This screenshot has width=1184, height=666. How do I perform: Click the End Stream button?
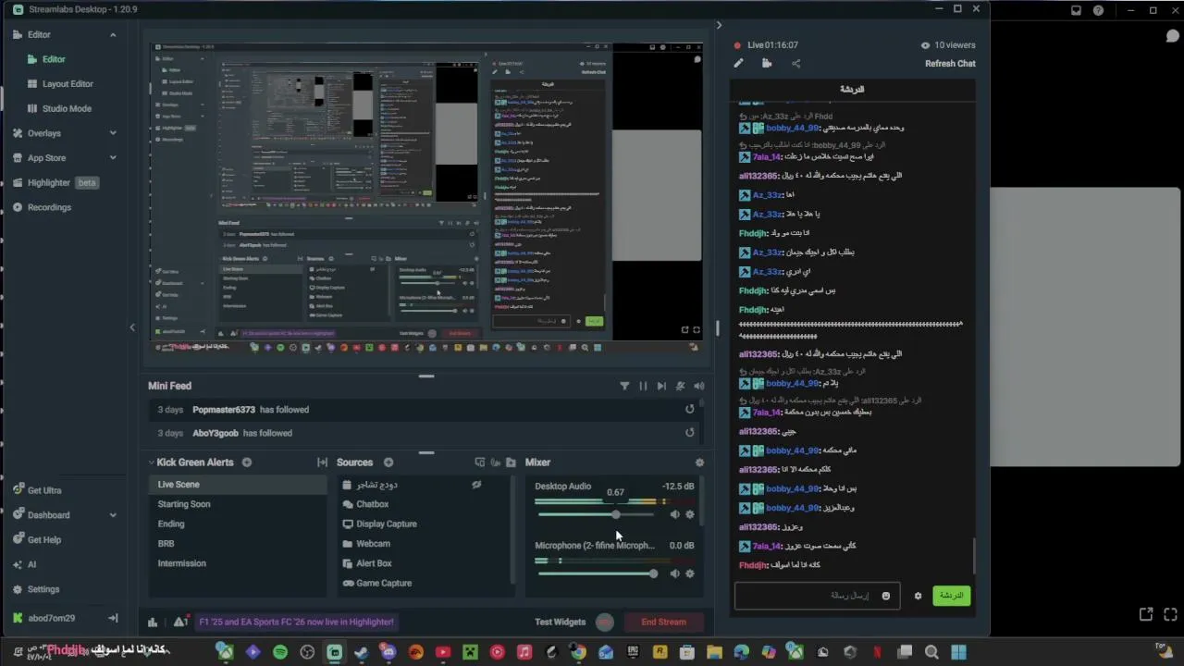(x=663, y=622)
